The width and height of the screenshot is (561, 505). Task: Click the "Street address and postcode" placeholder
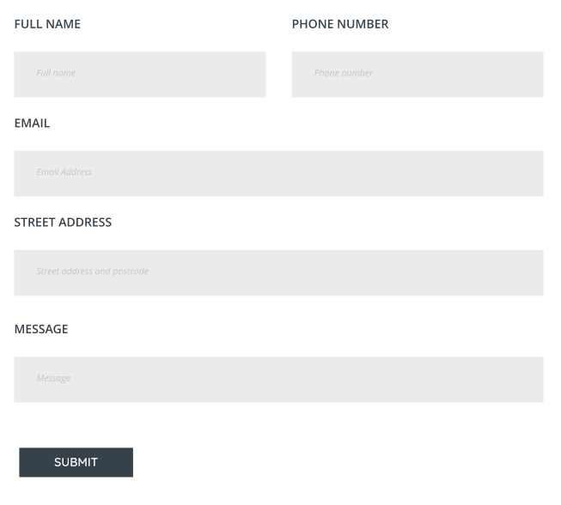tap(93, 271)
